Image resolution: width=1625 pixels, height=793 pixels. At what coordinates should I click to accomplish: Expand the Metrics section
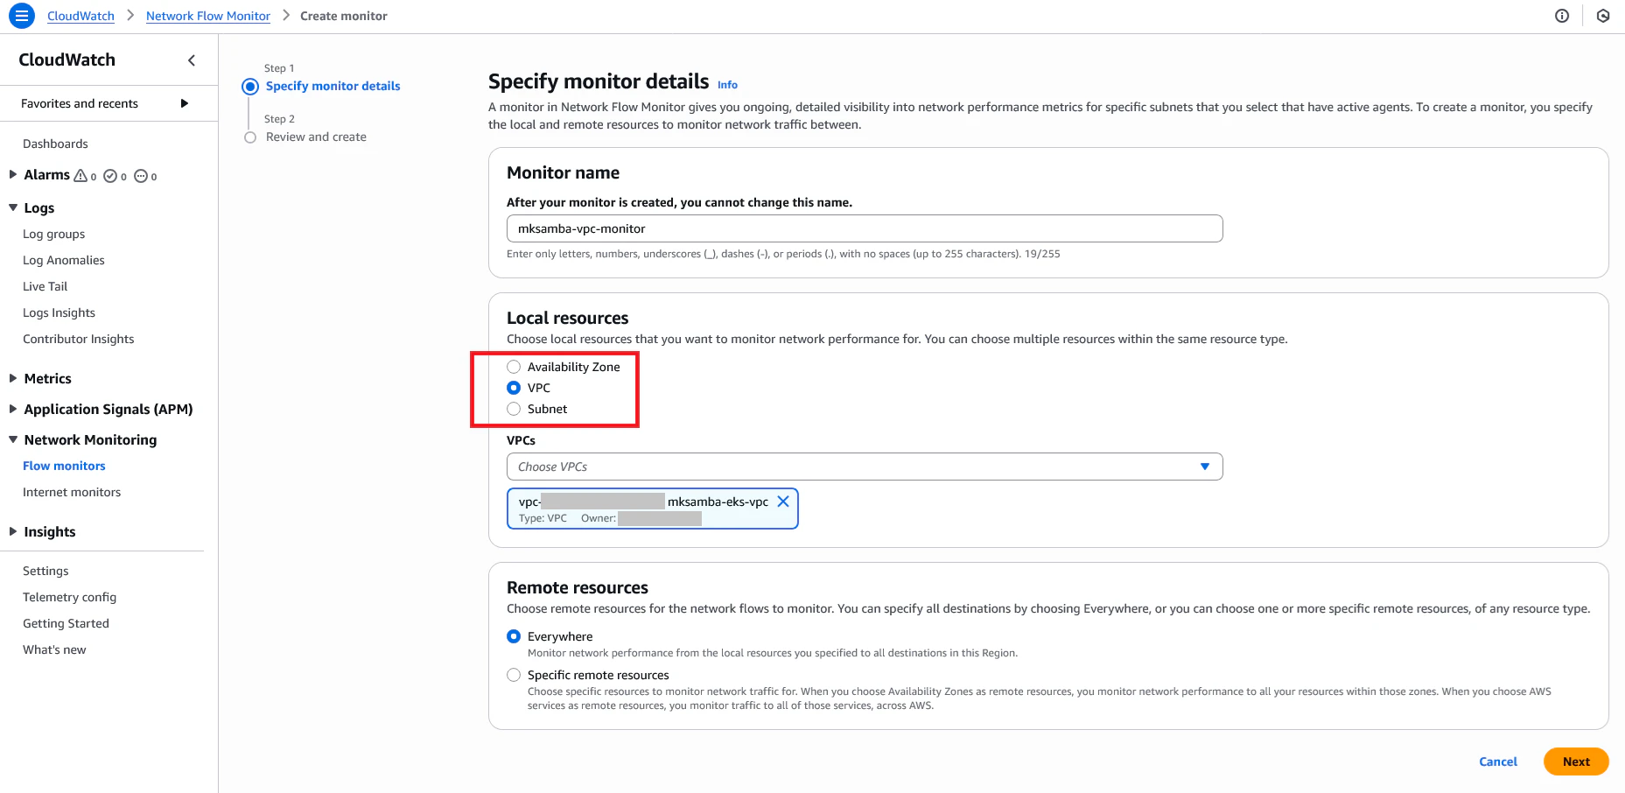pyautogui.click(x=13, y=378)
